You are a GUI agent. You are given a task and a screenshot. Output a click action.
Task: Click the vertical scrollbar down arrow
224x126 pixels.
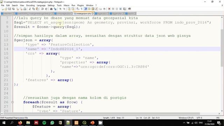222,111
